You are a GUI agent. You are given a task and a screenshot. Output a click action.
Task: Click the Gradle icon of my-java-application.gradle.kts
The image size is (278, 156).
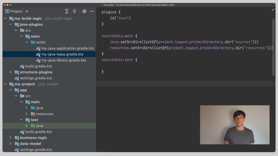click(38, 49)
